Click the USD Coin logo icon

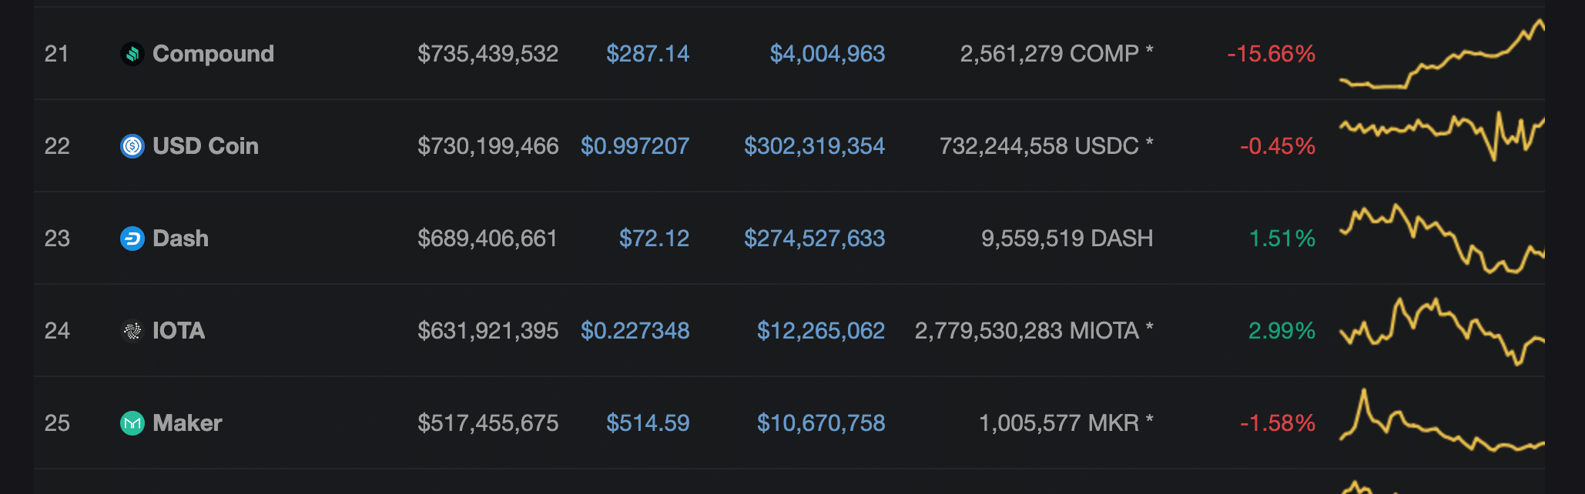click(132, 146)
